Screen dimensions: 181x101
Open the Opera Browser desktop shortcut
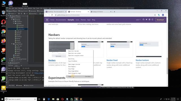tap(3, 23)
